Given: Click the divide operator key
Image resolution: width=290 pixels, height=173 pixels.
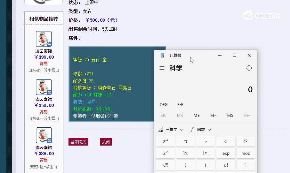Looking at the screenshot, I should tap(246, 165).
